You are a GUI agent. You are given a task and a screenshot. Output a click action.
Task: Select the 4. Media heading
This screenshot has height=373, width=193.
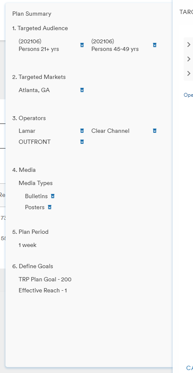point(24,170)
